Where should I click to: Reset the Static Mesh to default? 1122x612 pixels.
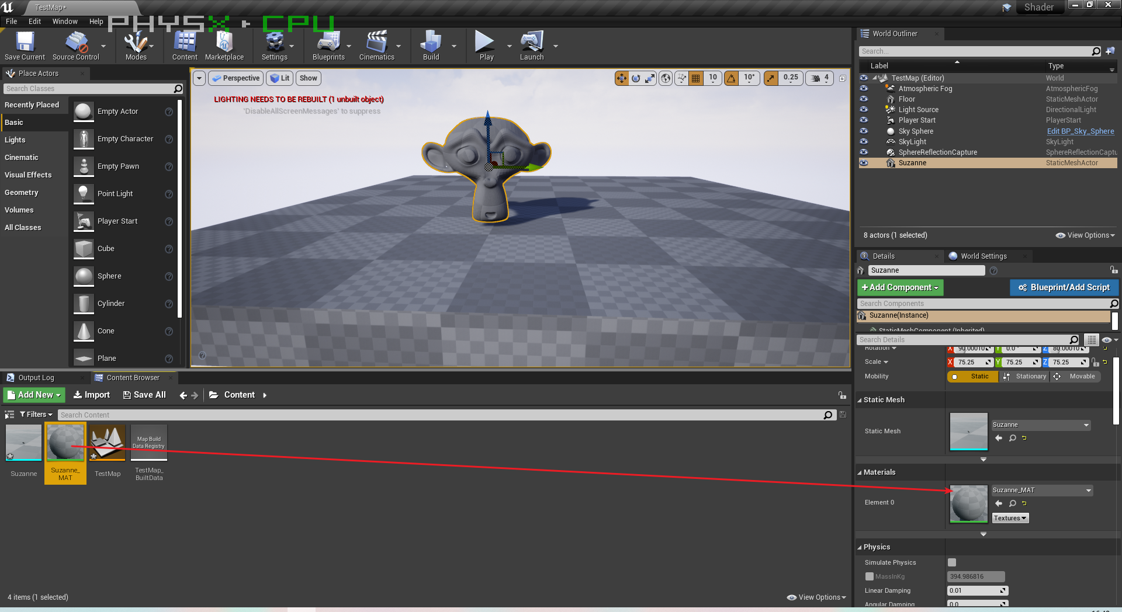tap(1024, 438)
